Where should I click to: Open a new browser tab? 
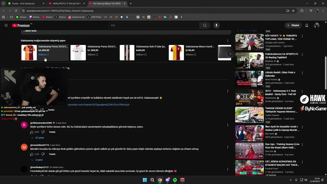(131, 4)
